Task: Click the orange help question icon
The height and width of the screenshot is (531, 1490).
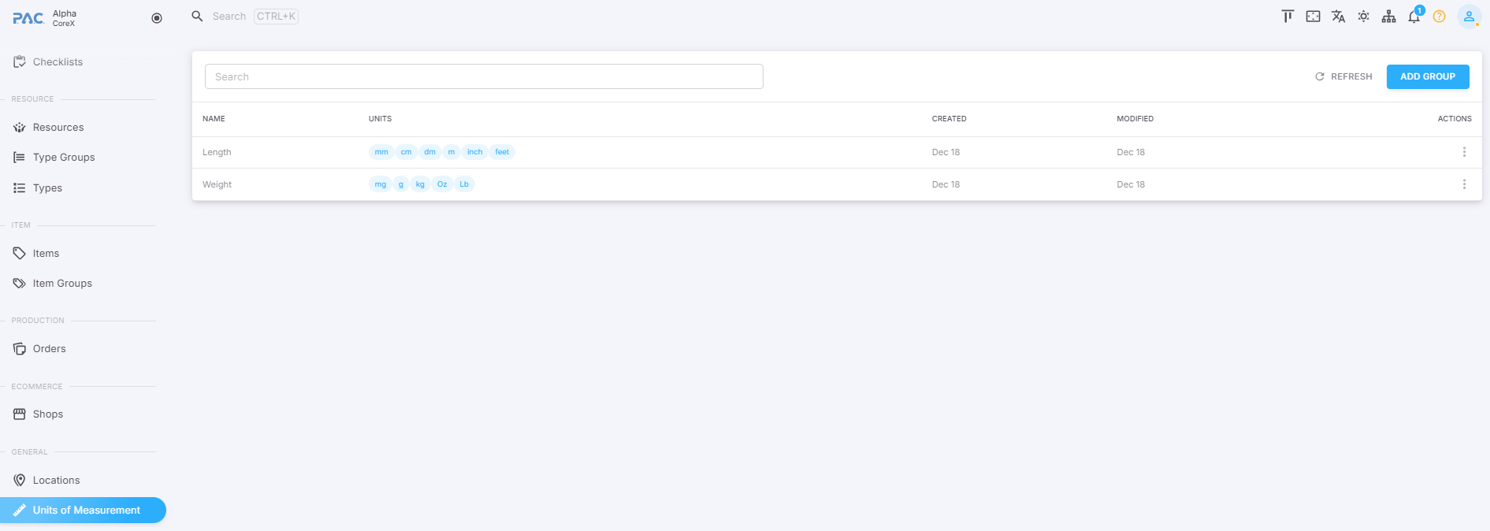Action: click(1439, 17)
